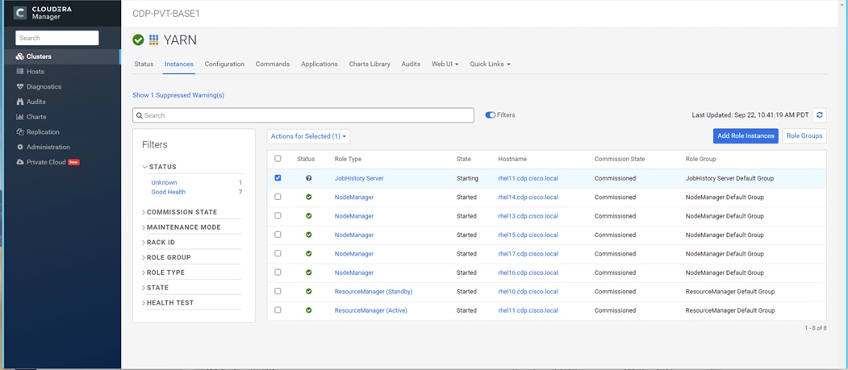Screen dimensions: 848x370
Task: Click the instances Search box
Action: coord(303,115)
